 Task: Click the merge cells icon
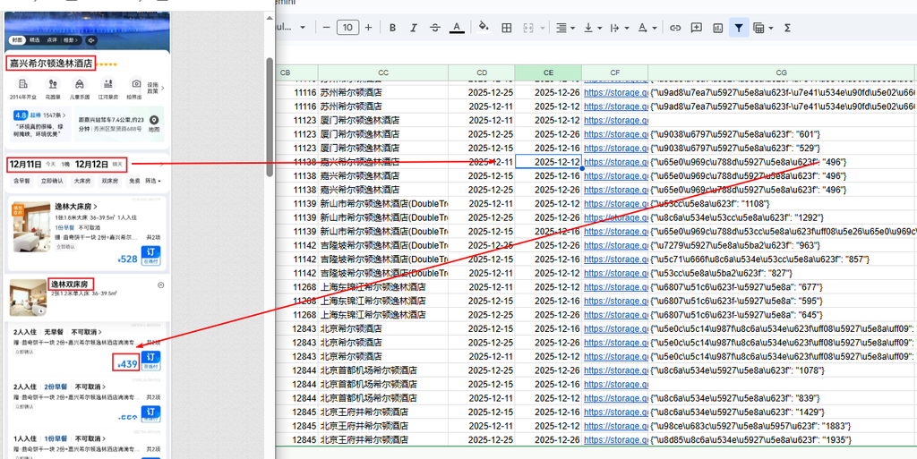point(528,28)
